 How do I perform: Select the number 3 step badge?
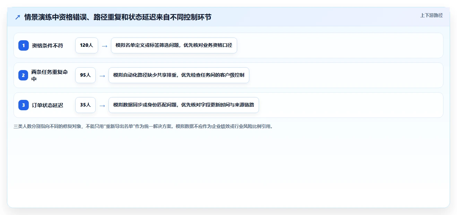click(x=24, y=105)
